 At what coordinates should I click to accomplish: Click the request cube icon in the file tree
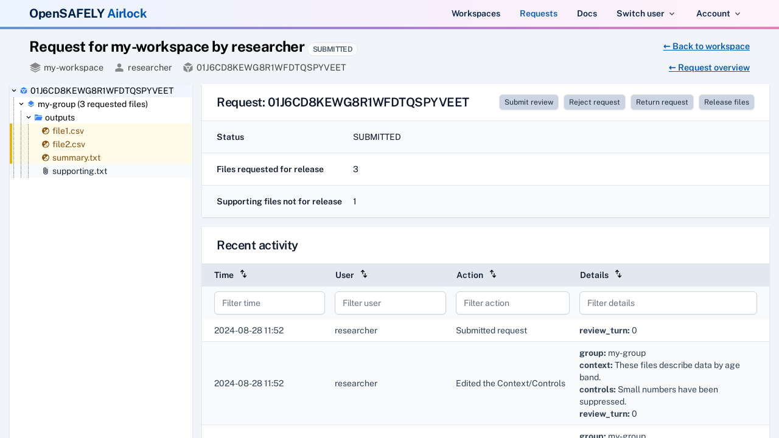(23, 91)
